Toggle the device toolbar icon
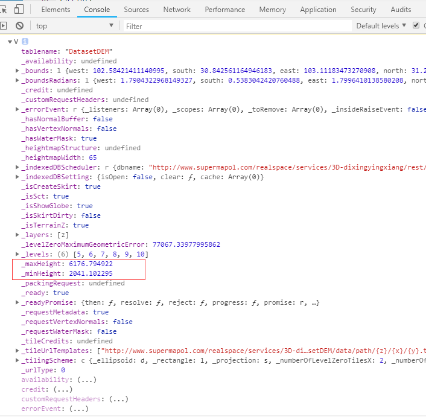Screen dimensions: 426x417 click(x=19, y=9)
